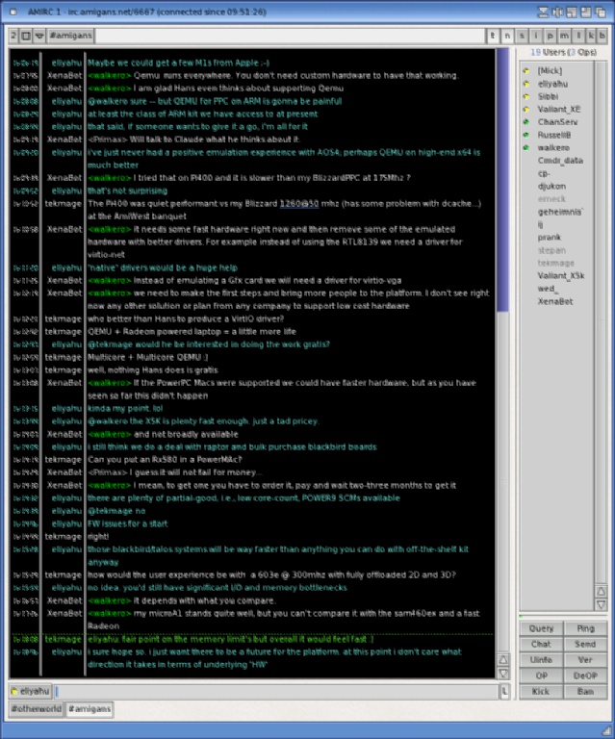Viewport: 615px width, 739px height.
Task: Click the user list vertical scrollbar
Action: (x=601, y=322)
